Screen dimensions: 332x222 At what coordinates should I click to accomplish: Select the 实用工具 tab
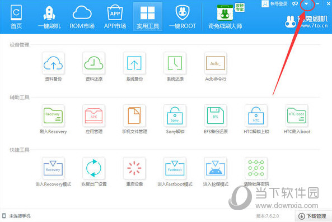coord(148,17)
